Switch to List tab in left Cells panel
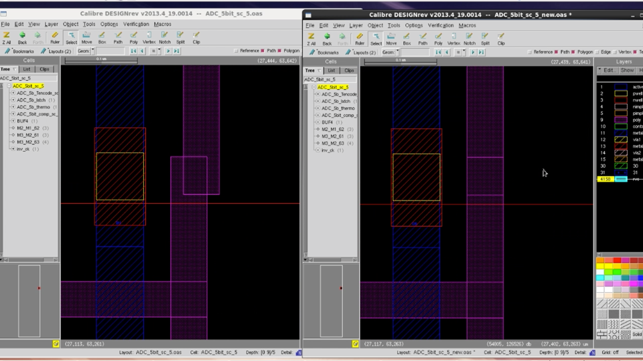Viewport: 643px width, 361px height. click(x=27, y=69)
